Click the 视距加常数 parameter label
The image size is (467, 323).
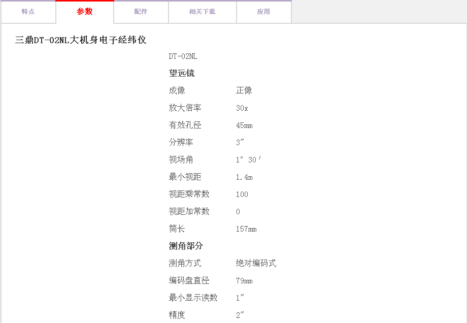(189, 211)
